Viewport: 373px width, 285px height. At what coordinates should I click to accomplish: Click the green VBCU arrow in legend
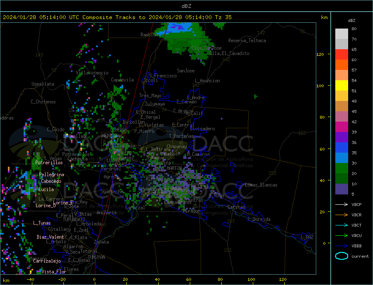pos(342,235)
